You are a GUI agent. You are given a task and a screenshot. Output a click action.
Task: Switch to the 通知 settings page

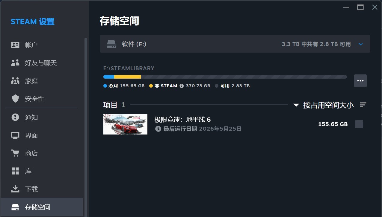[x=41, y=117]
